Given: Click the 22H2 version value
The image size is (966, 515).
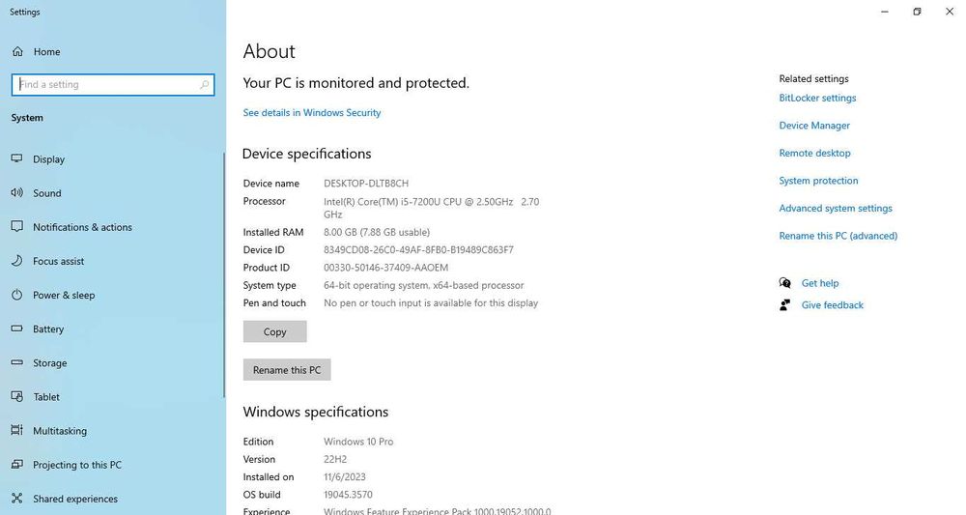Looking at the screenshot, I should [x=335, y=460].
